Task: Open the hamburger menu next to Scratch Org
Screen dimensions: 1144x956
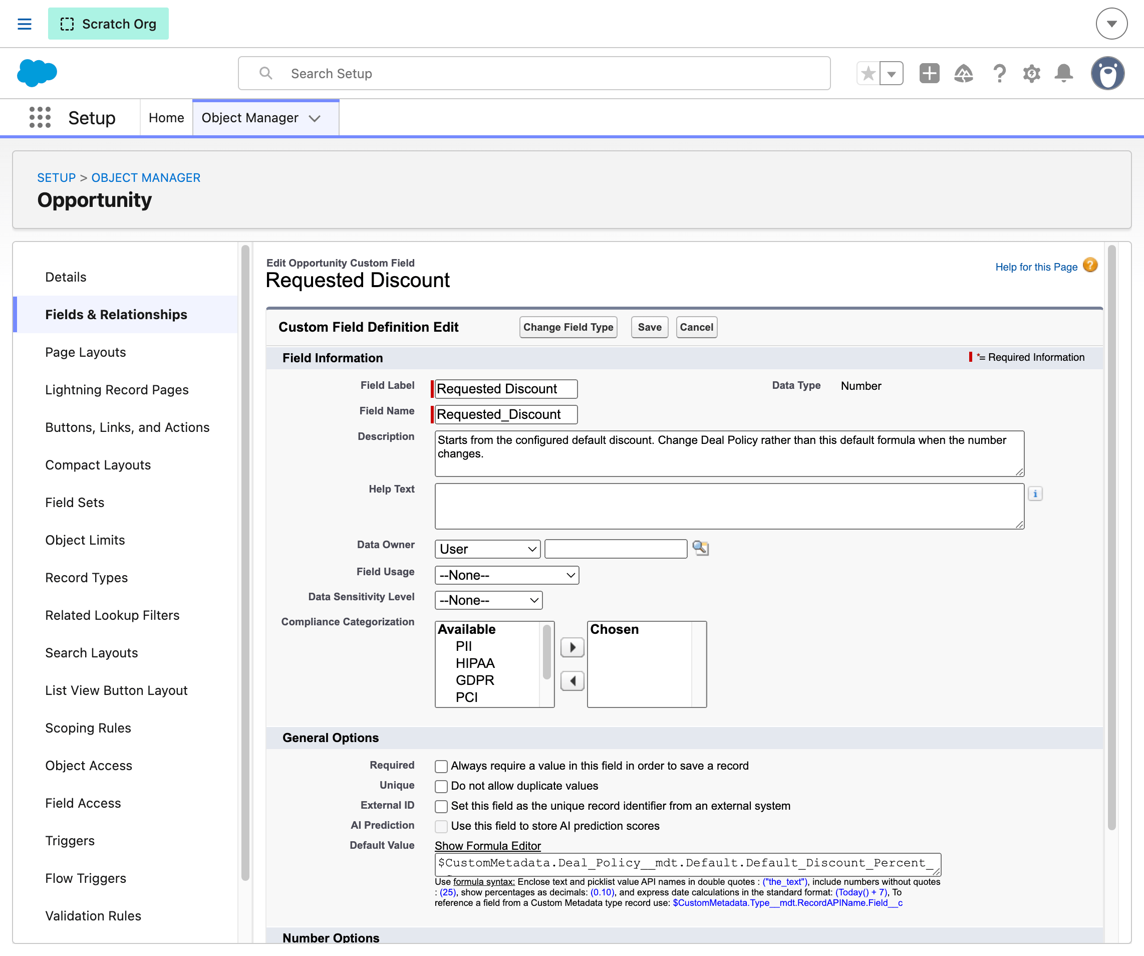Action: [x=25, y=24]
